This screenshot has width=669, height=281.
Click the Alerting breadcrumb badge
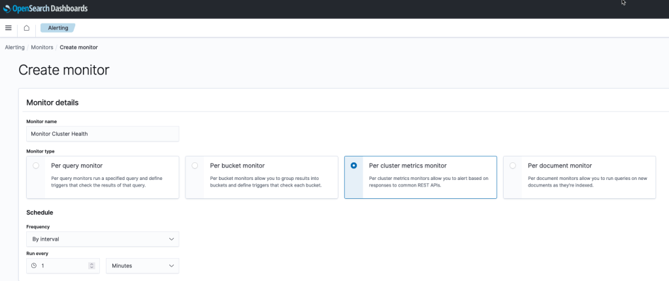point(58,28)
